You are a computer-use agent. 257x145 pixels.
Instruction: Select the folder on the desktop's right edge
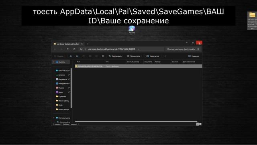pos(252,21)
